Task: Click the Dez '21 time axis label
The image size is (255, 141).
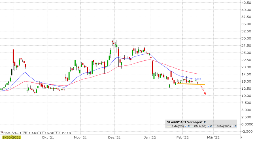Action: coord(114,137)
